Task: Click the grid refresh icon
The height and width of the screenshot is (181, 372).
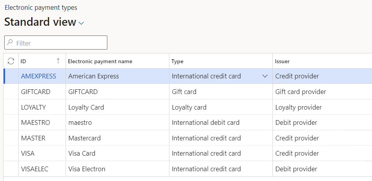Action: pyautogui.click(x=11, y=61)
